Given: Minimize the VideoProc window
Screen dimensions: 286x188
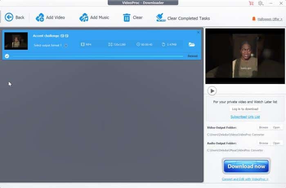Looking at the screenshot, I should pyautogui.click(x=271, y=3).
